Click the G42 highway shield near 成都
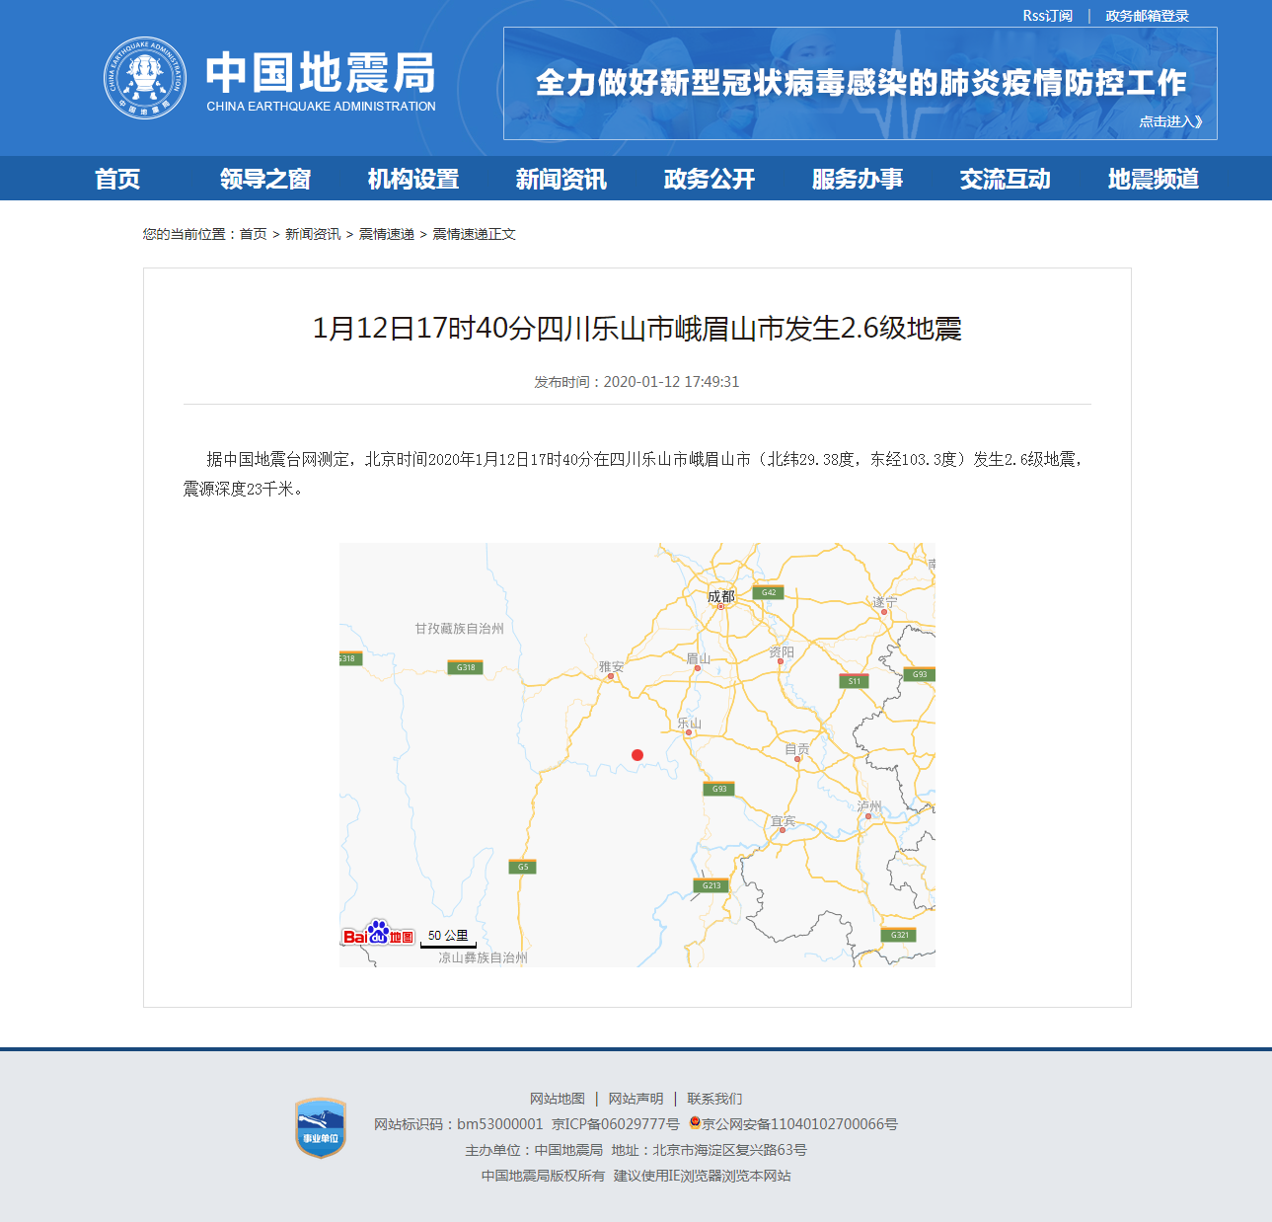The height and width of the screenshot is (1222, 1272). (769, 593)
